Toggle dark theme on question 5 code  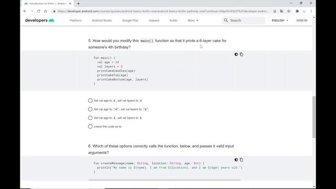tap(236, 55)
